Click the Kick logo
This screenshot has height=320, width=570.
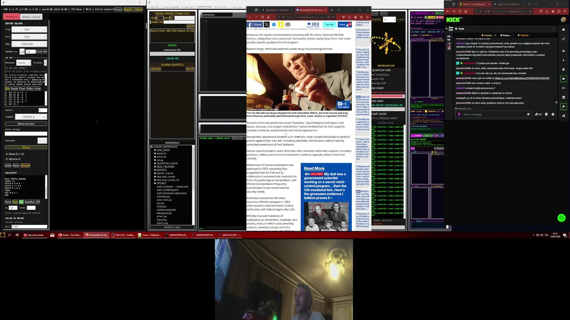tap(454, 20)
